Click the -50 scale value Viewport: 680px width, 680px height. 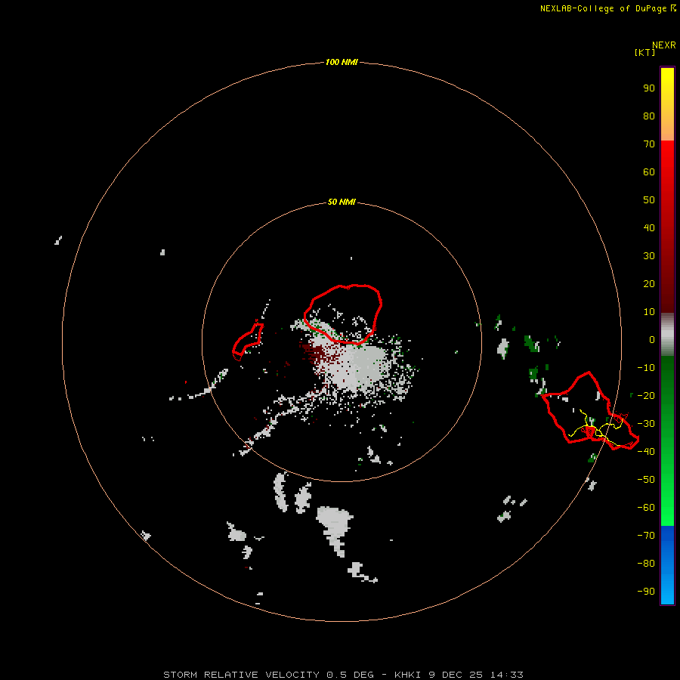646,480
